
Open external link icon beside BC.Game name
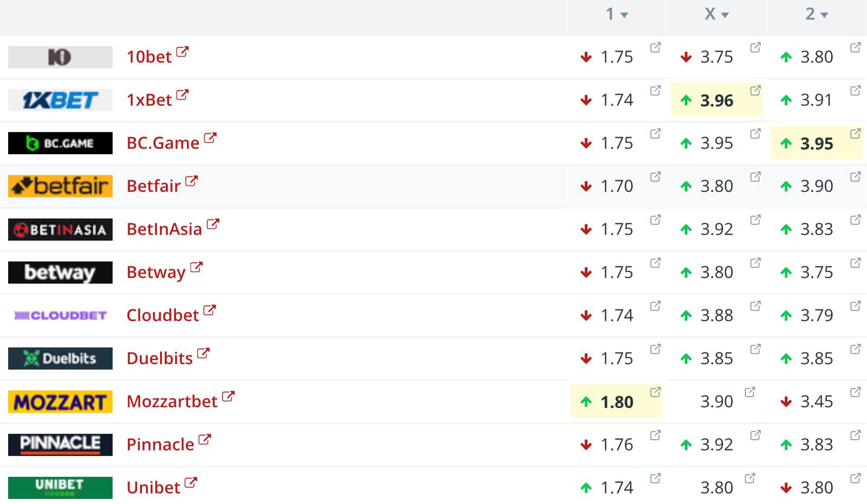coord(210,138)
